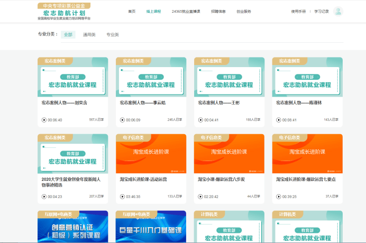
Task: Open 创业服务 in the navigation bar
Action: tap(244, 11)
